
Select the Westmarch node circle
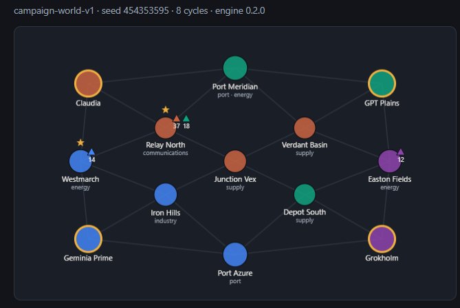click(80, 161)
